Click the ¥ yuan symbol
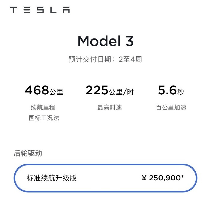Screen dimensions: 211x204 click(x=144, y=178)
